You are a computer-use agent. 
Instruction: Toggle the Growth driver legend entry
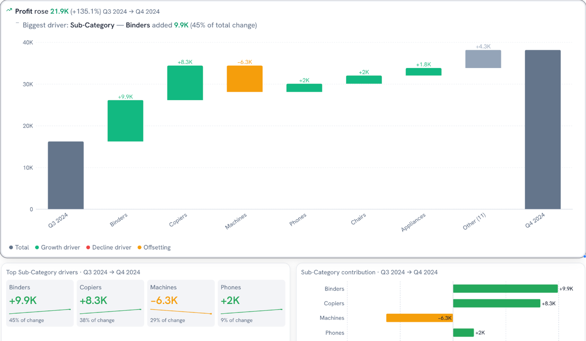tap(58, 247)
